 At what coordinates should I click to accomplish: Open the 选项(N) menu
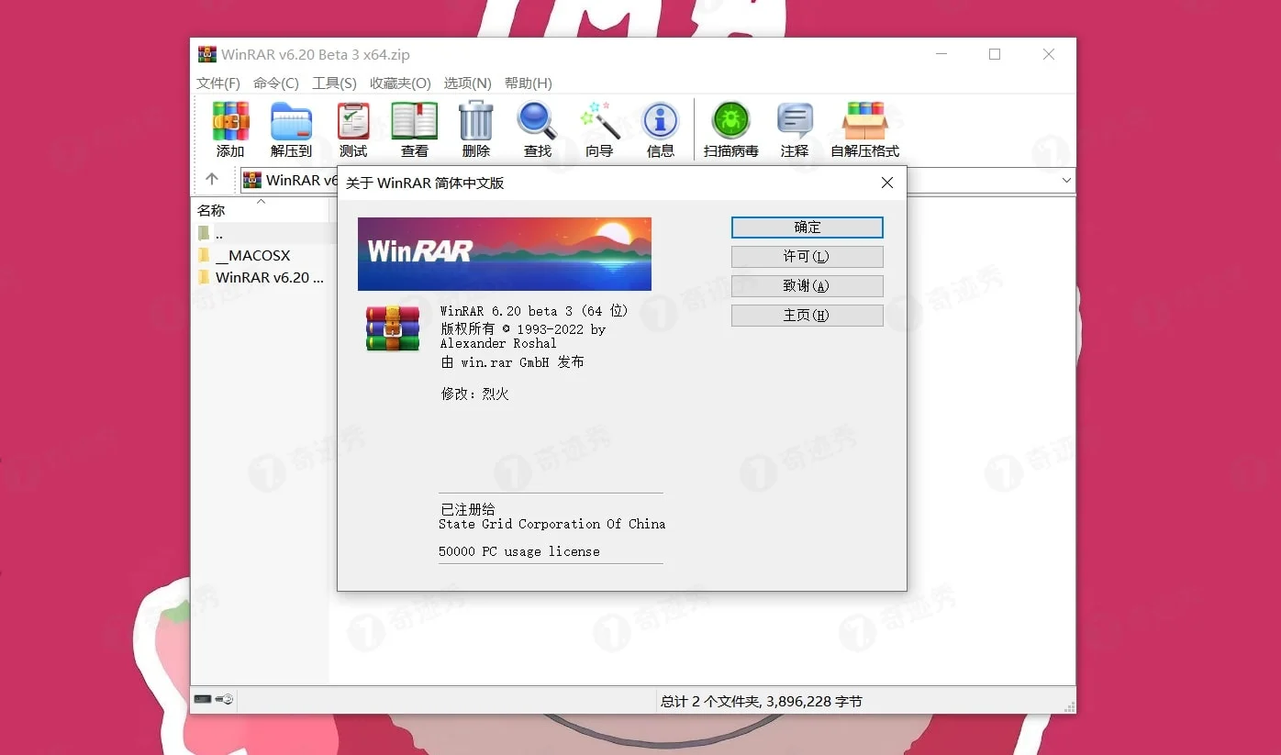tap(467, 83)
